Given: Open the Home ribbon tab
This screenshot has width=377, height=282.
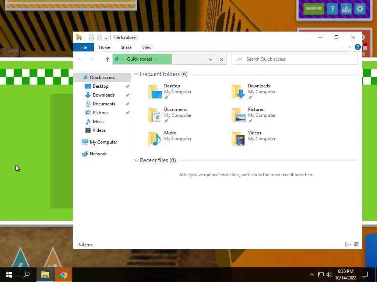Looking at the screenshot, I should [104, 47].
